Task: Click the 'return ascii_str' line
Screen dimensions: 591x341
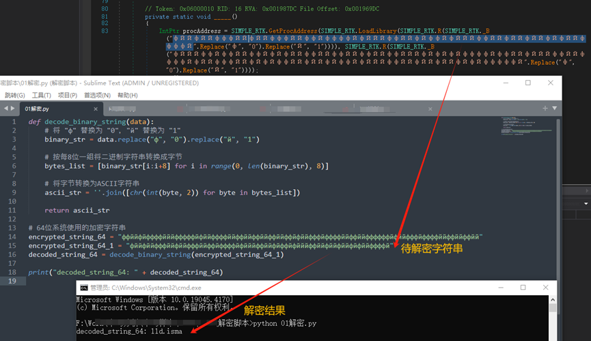Action: pos(77,210)
